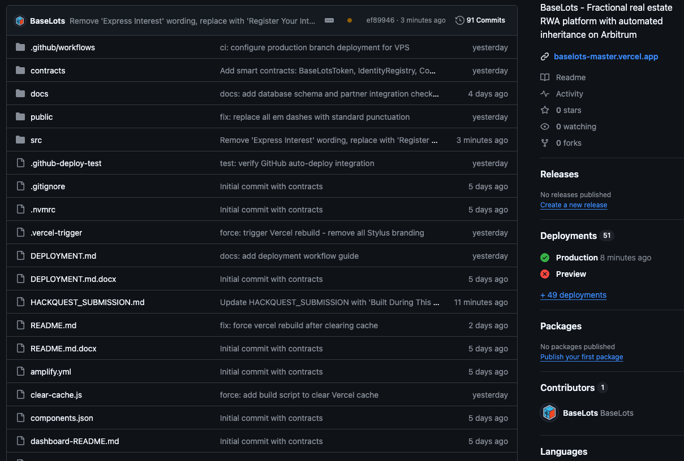This screenshot has height=461, width=684.
Task: Click the BaseLots avatar in commit header
Action: click(x=20, y=20)
